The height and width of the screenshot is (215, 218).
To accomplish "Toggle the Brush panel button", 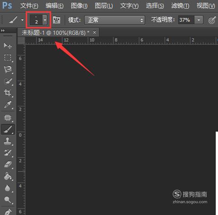I will pyautogui.click(x=57, y=20).
